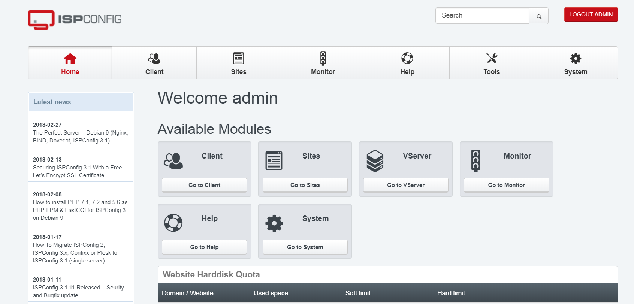Switch to the Tools tab label
The image size is (634, 304).
coord(492,72)
